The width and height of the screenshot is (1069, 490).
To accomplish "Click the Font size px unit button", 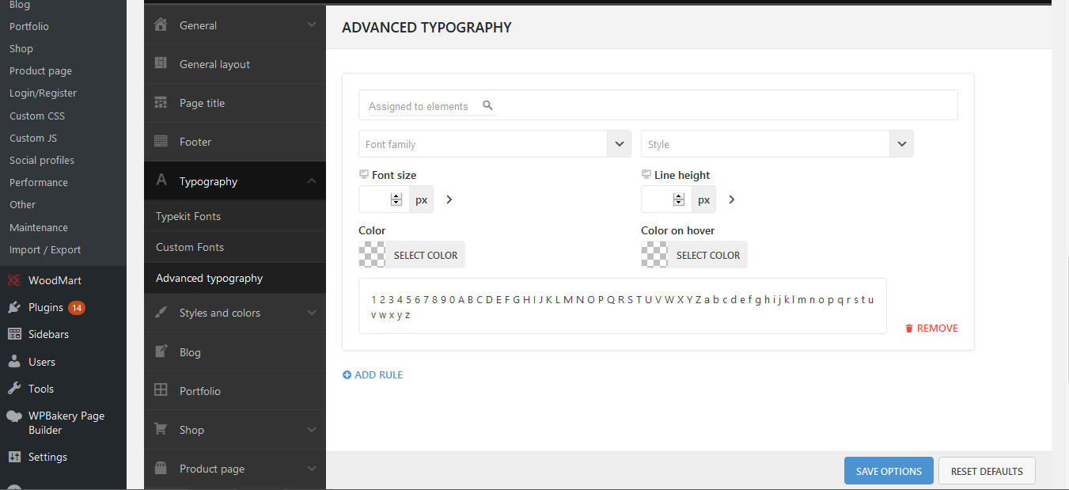I will (x=421, y=199).
